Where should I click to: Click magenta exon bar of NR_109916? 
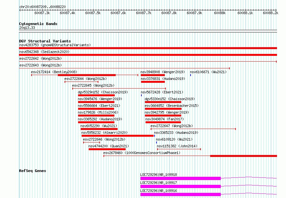[181, 194]
